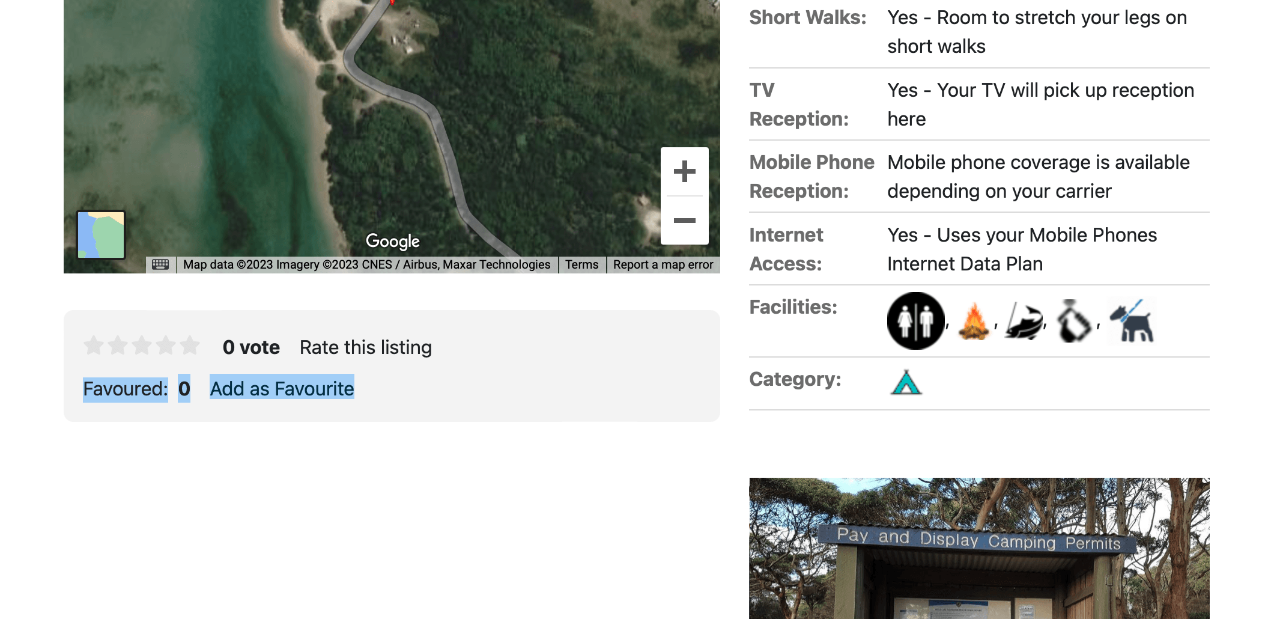Click the toilets facility icon
The image size is (1265, 619).
click(915, 321)
